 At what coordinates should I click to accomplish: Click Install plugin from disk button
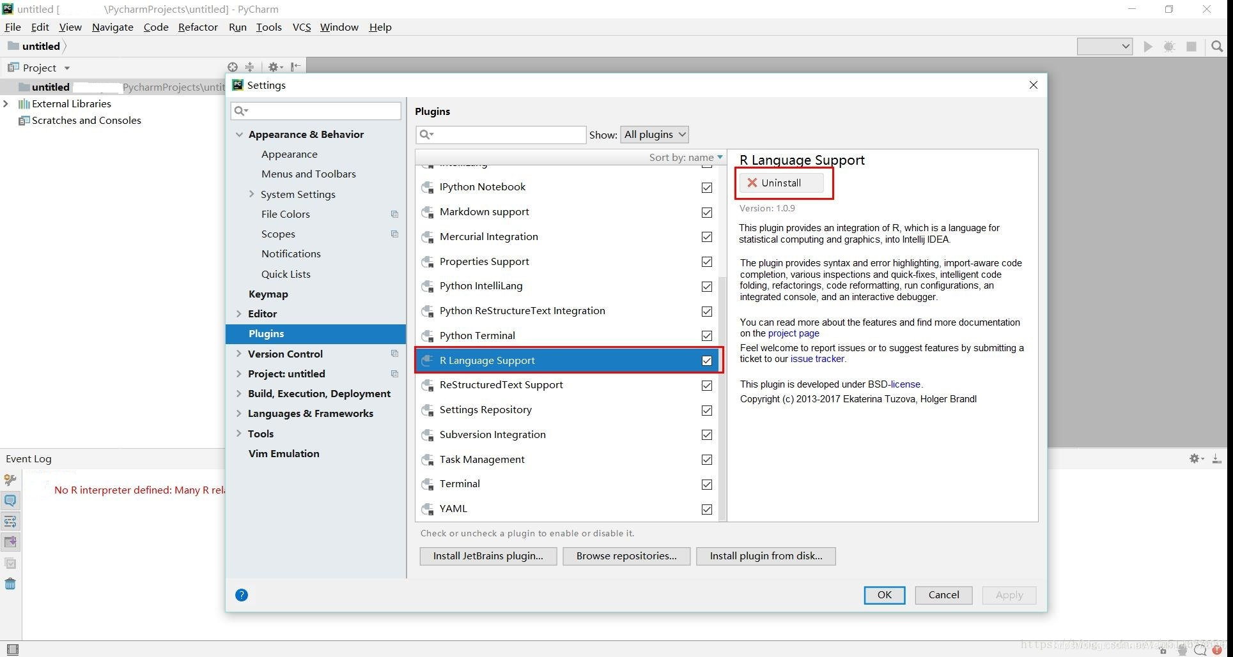[x=766, y=556]
